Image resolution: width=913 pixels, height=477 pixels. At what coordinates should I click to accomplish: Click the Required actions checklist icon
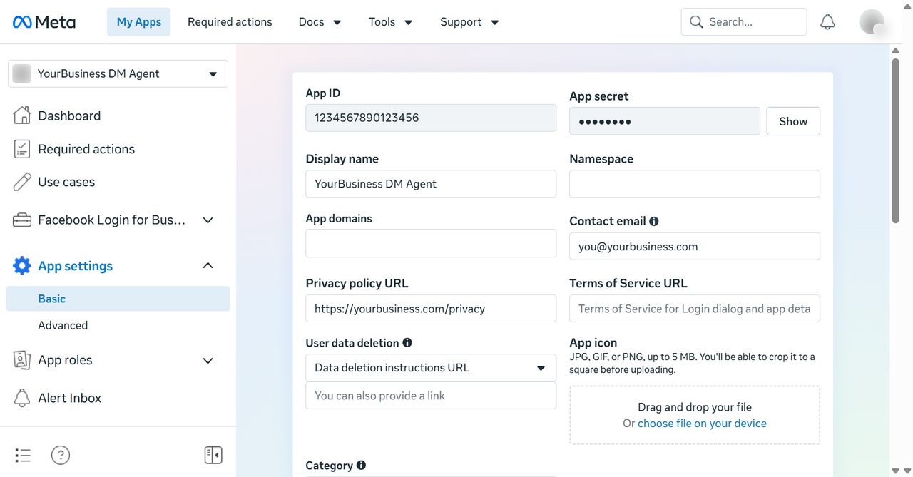click(x=22, y=149)
